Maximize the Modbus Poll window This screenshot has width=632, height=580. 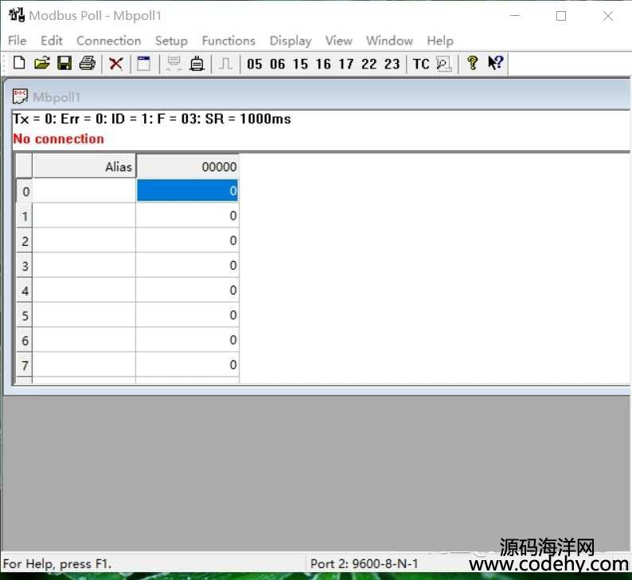pyautogui.click(x=561, y=16)
